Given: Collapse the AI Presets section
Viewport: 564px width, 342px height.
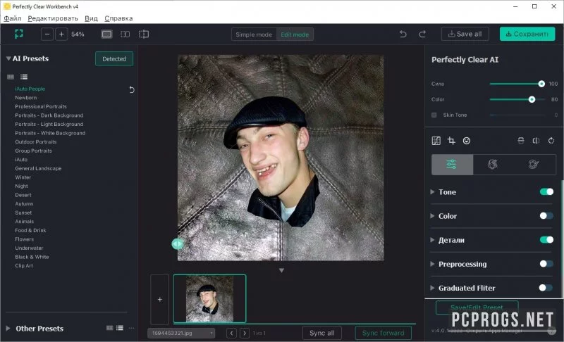Looking at the screenshot, I should tap(8, 58).
